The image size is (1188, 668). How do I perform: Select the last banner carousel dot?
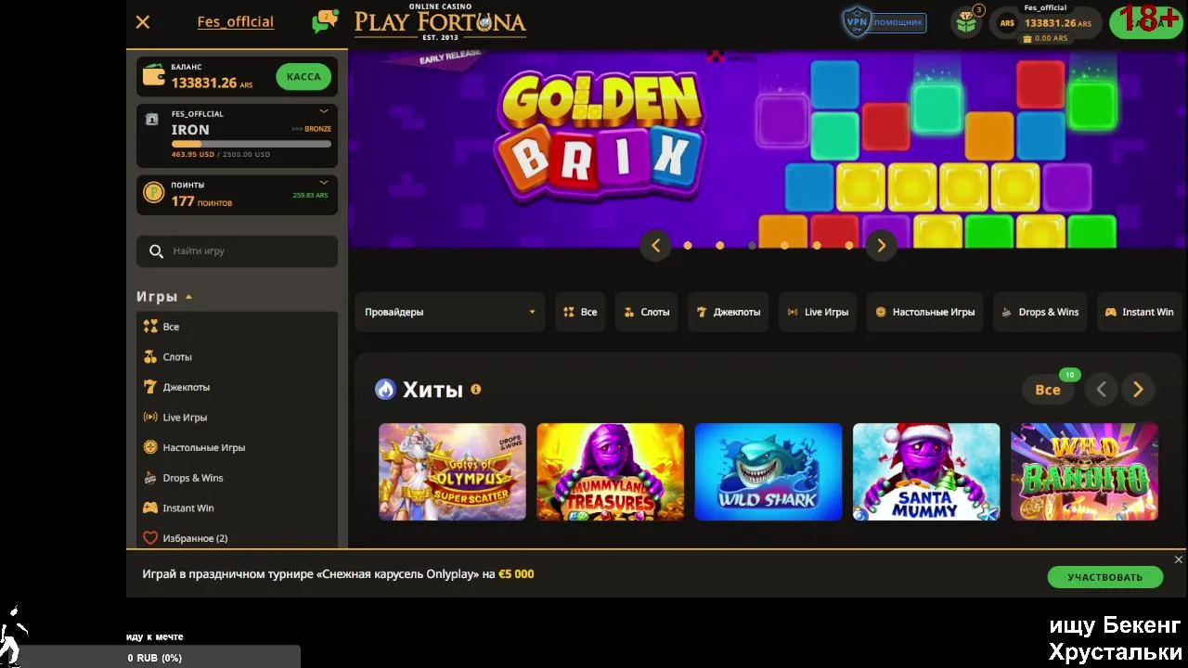point(849,246)
